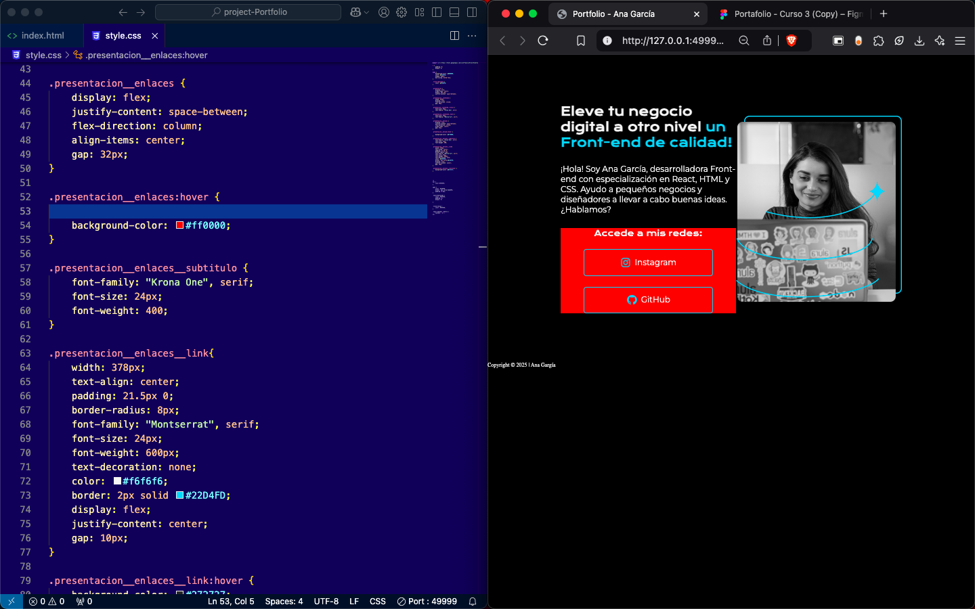
Task: Close the Portfolio - Ana García browser tab
Action: (x=697, y=14)
